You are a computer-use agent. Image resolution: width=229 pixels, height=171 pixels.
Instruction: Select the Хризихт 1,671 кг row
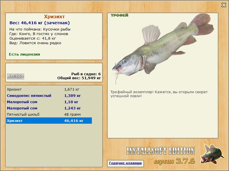(x=49, y=89)
